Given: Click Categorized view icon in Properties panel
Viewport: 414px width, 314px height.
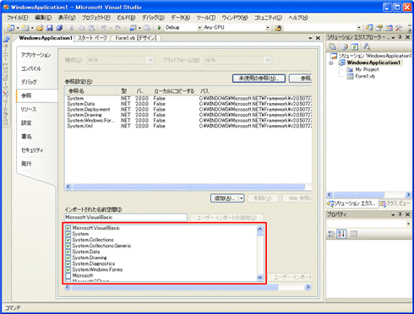Looking at the screenshot, I should point(331,234).
